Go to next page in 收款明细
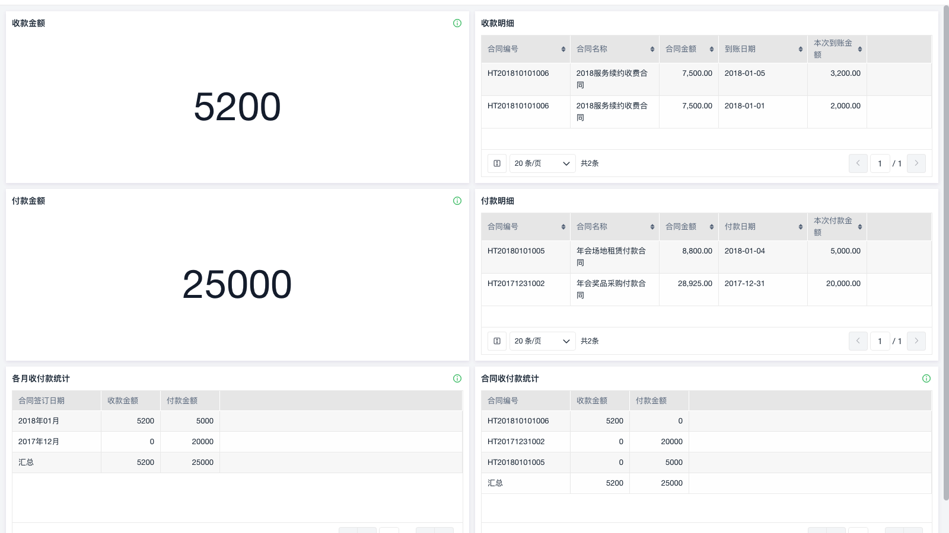 916,163
